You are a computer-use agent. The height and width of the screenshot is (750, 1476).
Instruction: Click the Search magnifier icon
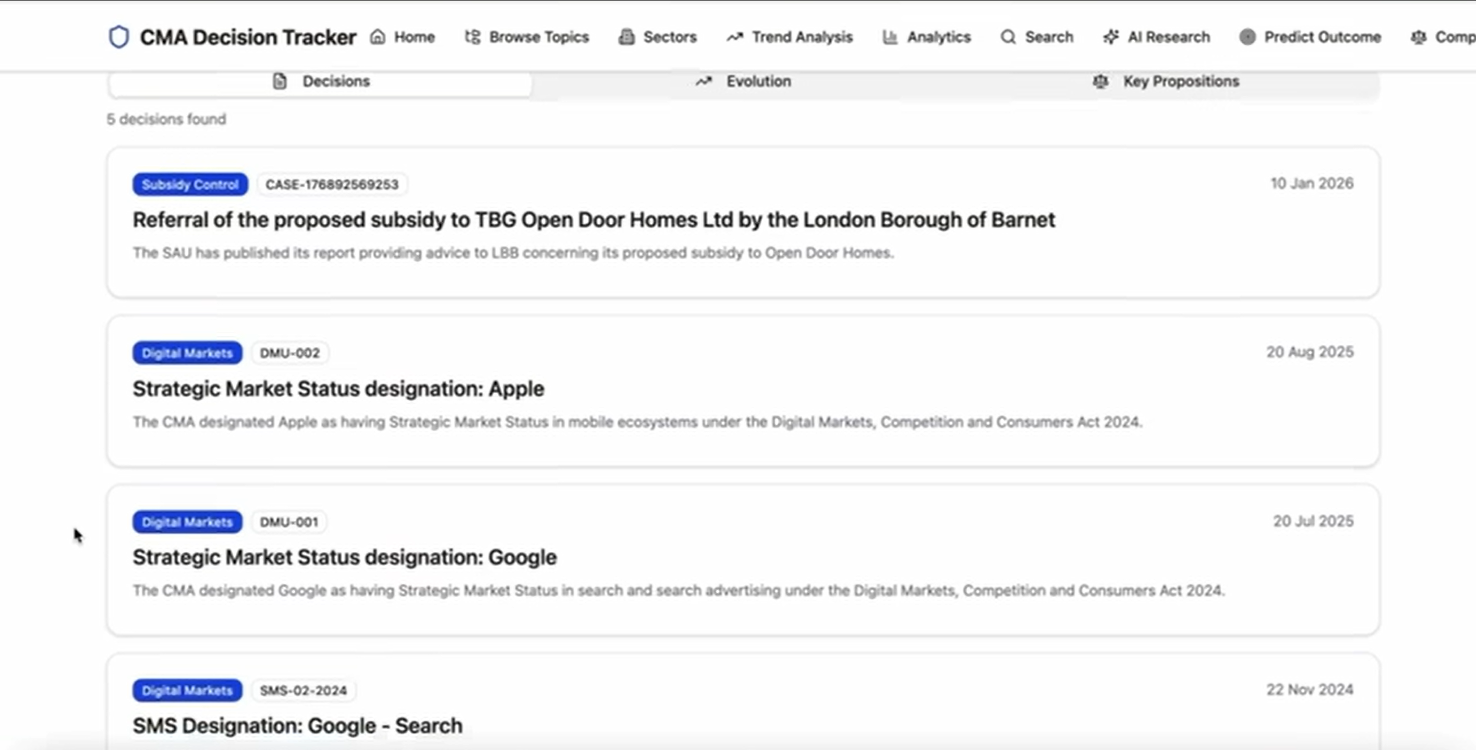point(1008,37)
